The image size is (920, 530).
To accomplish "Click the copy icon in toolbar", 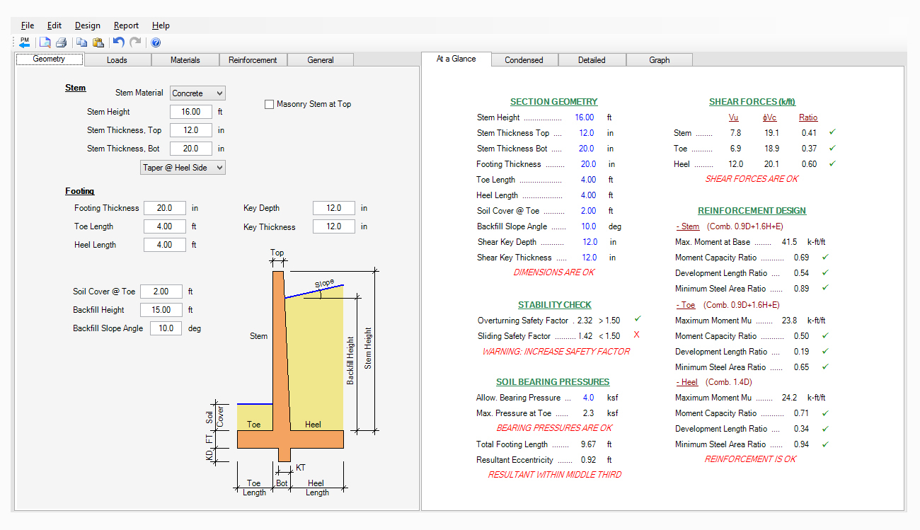I will (81, 42).
